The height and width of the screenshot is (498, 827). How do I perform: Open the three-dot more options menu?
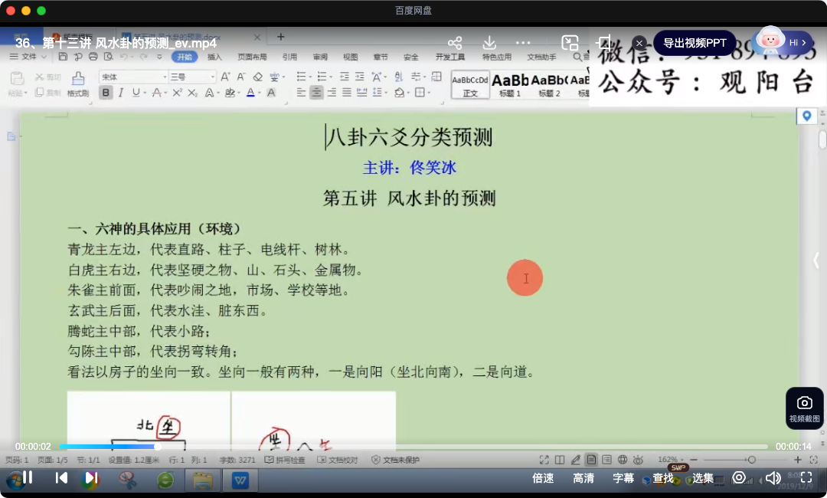coord(523,43)
